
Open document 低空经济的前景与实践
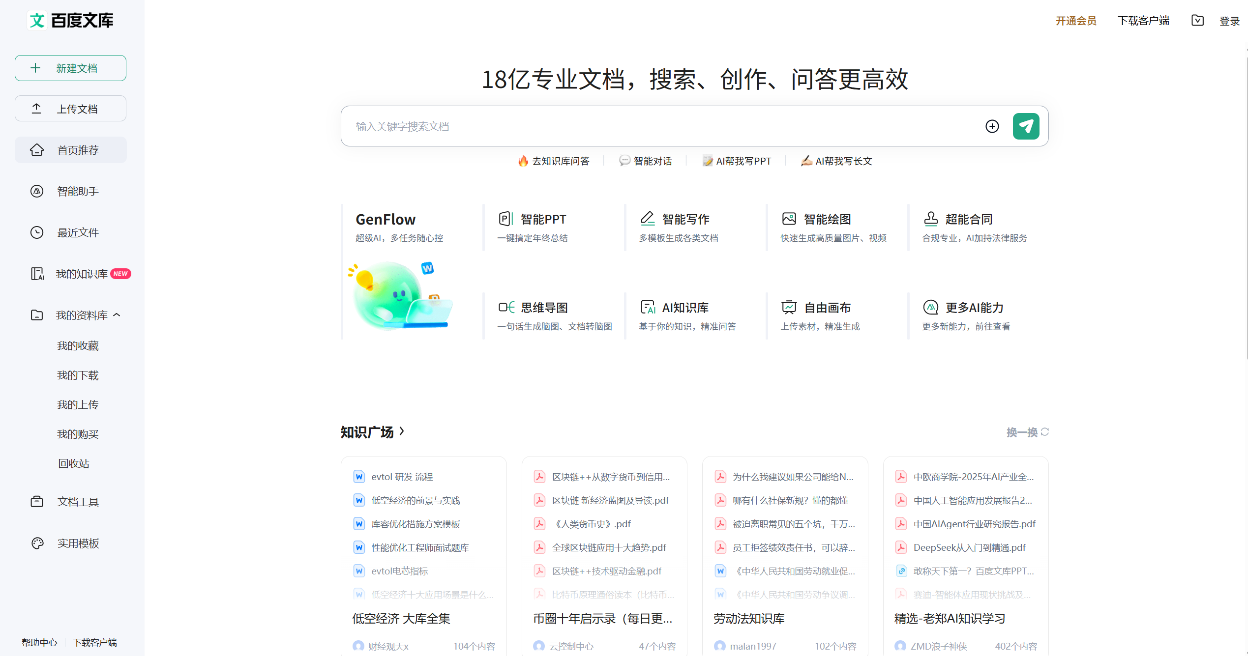coord(416,500)
